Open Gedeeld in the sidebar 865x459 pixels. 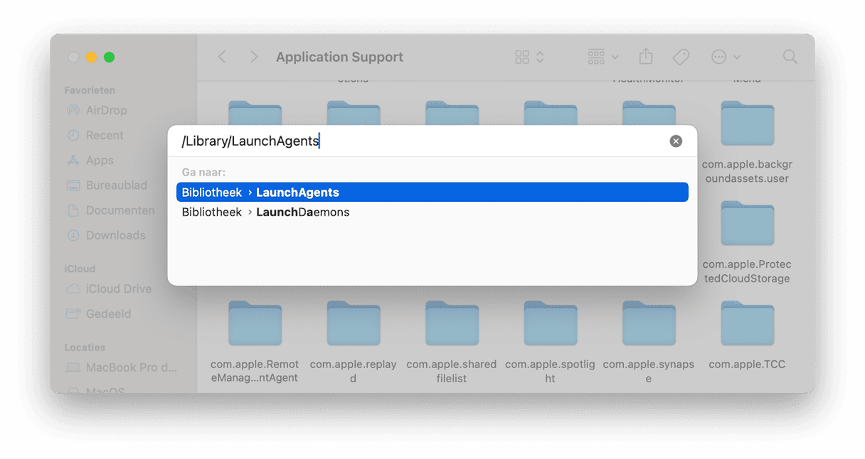coord(98,314)
